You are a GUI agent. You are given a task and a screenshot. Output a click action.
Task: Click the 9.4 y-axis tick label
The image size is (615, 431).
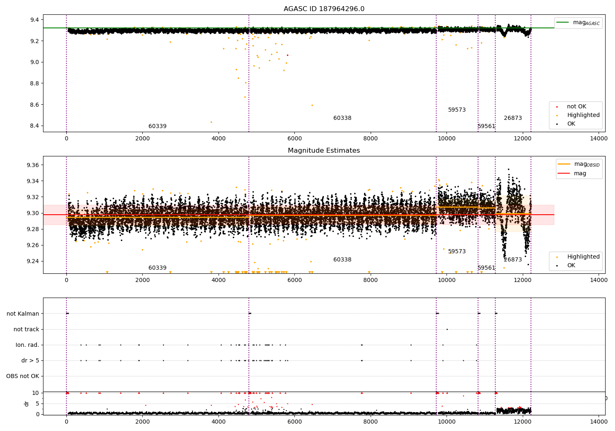(35, 20)
